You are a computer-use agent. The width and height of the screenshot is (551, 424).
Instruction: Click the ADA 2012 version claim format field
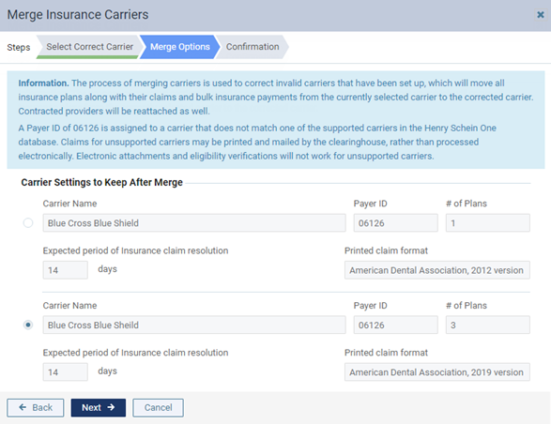pos(437,270)
